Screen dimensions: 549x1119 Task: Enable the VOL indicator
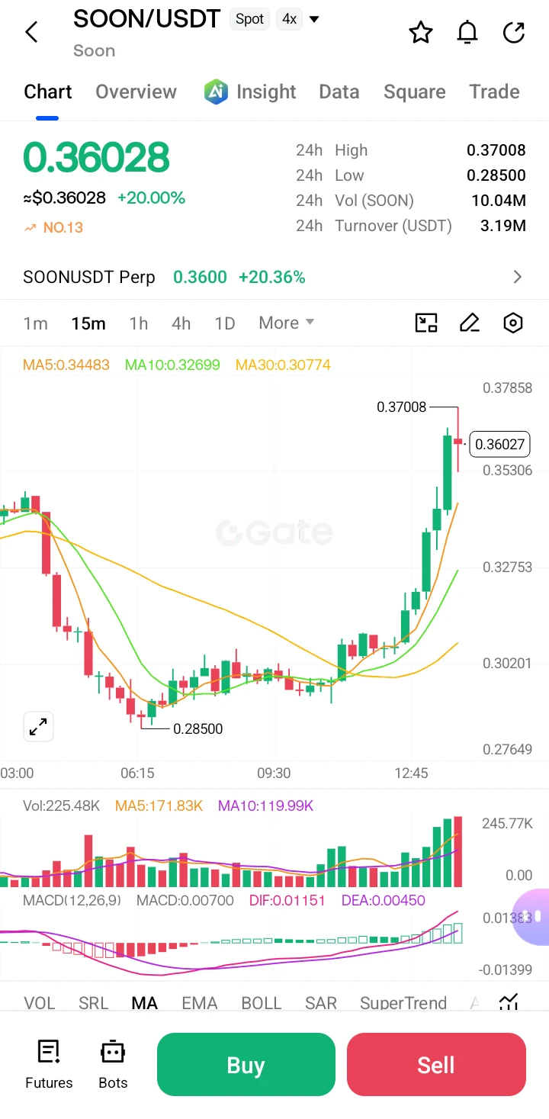39,1002
